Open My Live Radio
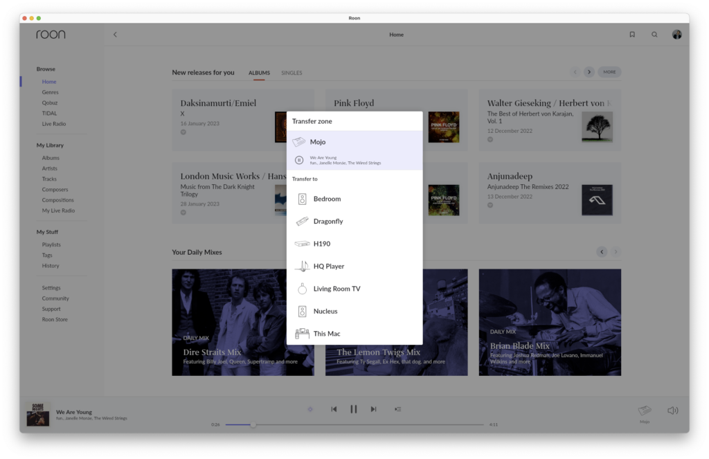The width and height of the screenshot is (709, 459). pos(58,210)
